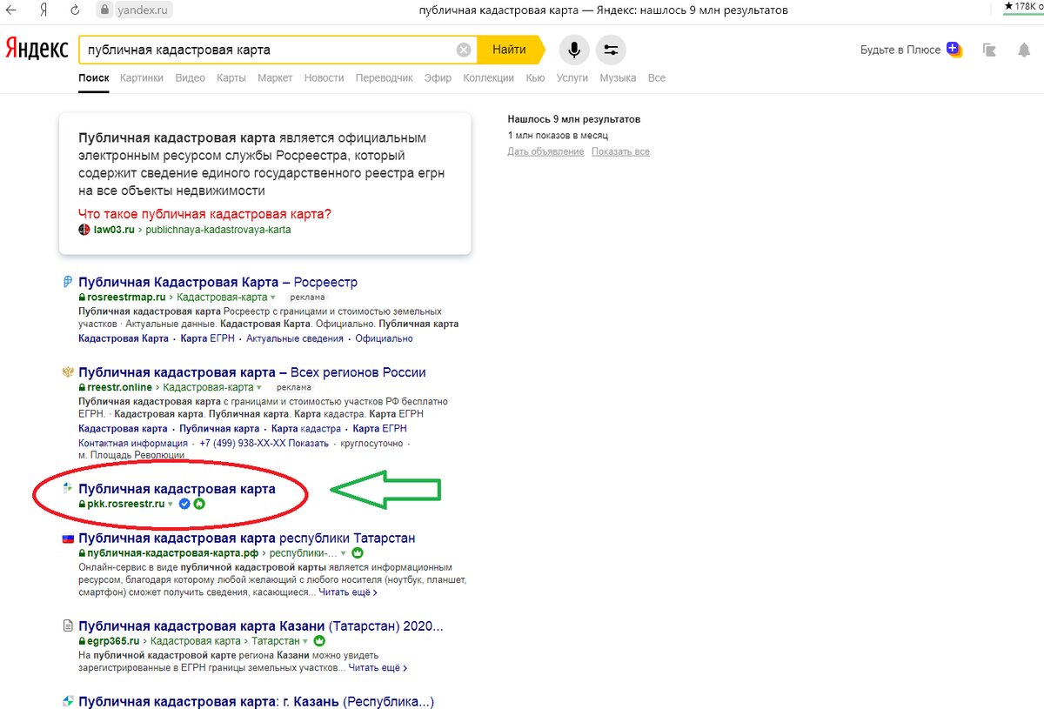
Task: Open the Услуги tab
Action: [x=572, y=77]
